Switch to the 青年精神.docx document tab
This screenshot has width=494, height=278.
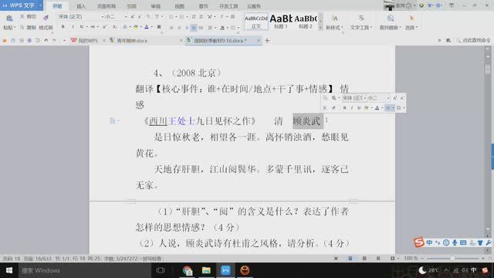tap(132, 41)
